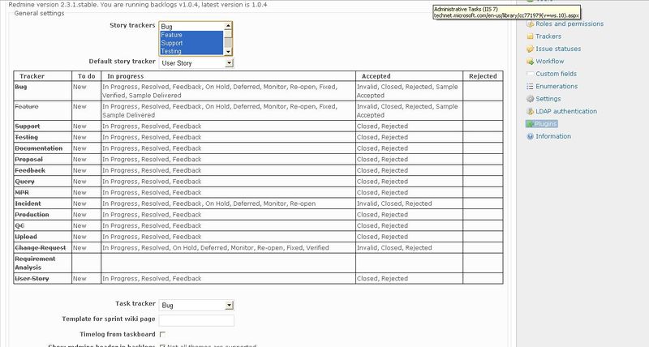The image size is (649, 347).
Task: Click the Bug tracker row name
Action: coord(21,87)
